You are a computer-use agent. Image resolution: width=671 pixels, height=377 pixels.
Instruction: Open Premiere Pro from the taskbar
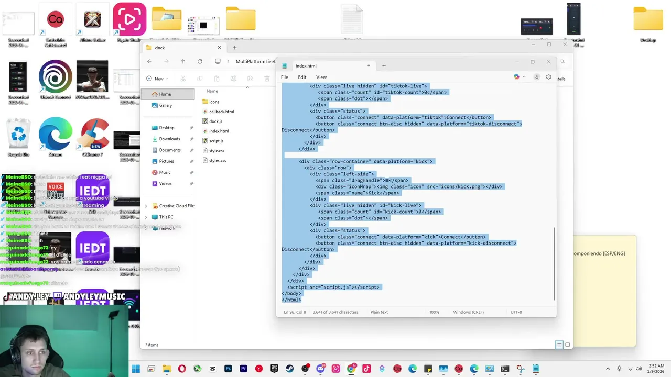tap(243, 369)
